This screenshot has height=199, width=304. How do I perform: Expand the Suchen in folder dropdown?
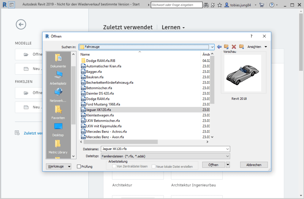click(212, 47)
